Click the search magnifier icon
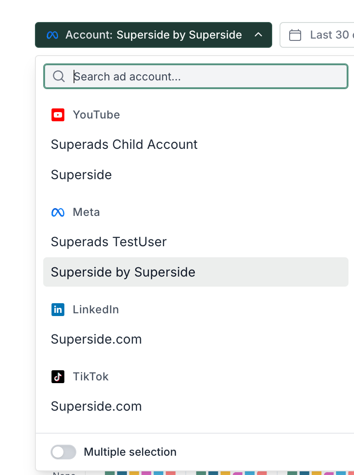 [x=59, y=76]
